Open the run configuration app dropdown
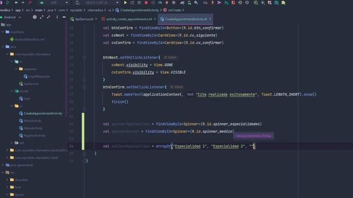This screenshot has height=198, width=353. 54,3
